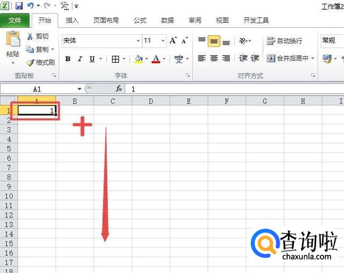Expand the Copy dropdown arrow

tap(53, 49)
